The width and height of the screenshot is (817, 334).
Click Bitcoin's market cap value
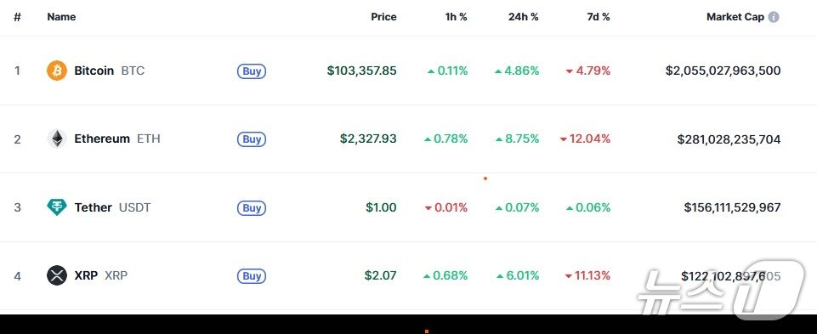click(x=723, y=71)
